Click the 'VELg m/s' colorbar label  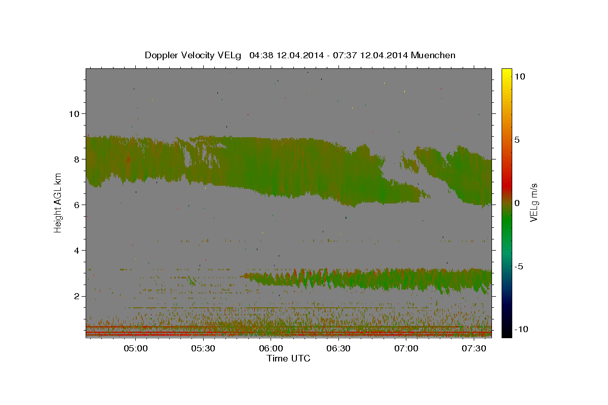pos(534,202)
